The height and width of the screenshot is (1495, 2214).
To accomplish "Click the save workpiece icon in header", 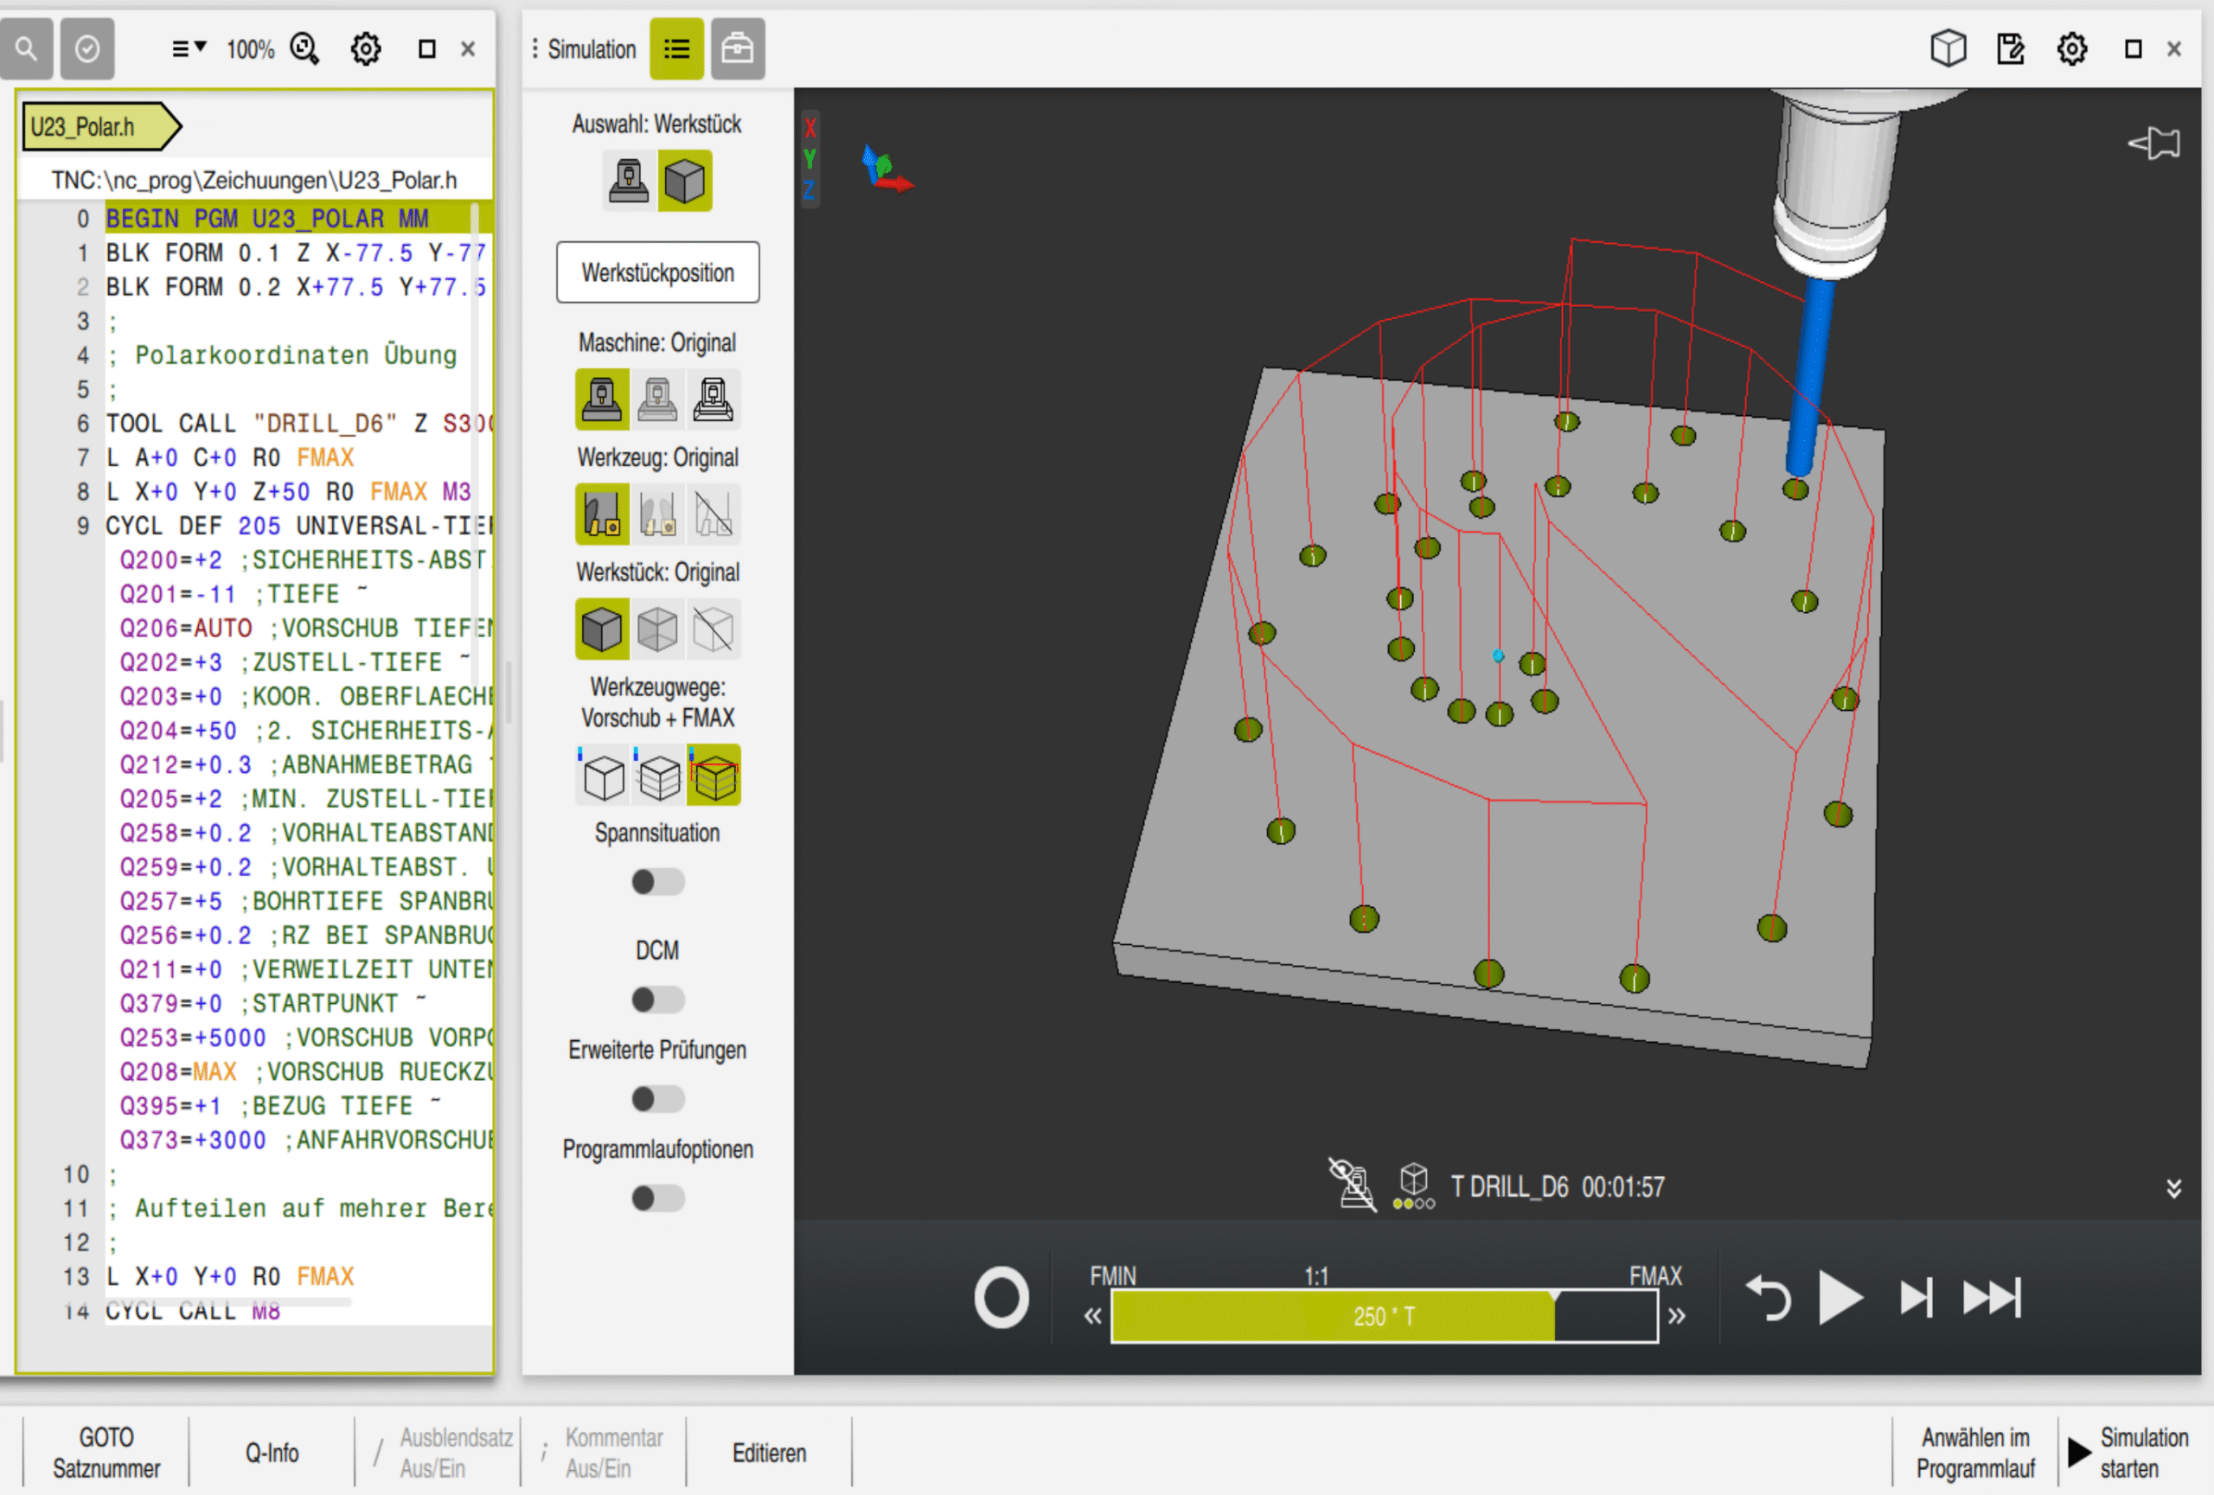I will click(2009, 48).
